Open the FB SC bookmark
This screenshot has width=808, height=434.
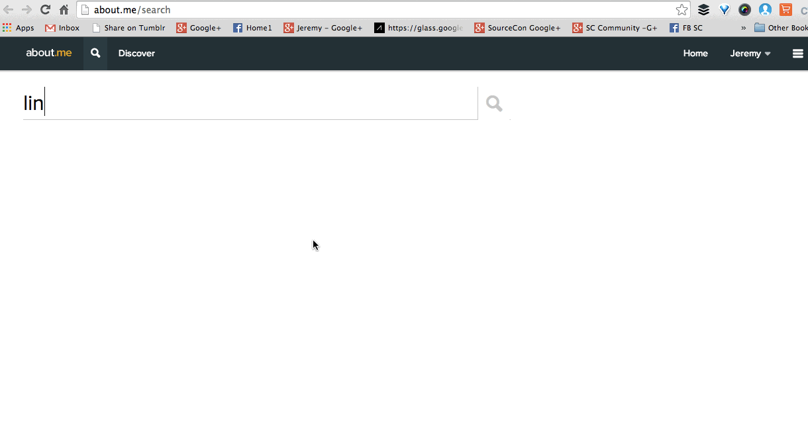click(x=686, y=28)
